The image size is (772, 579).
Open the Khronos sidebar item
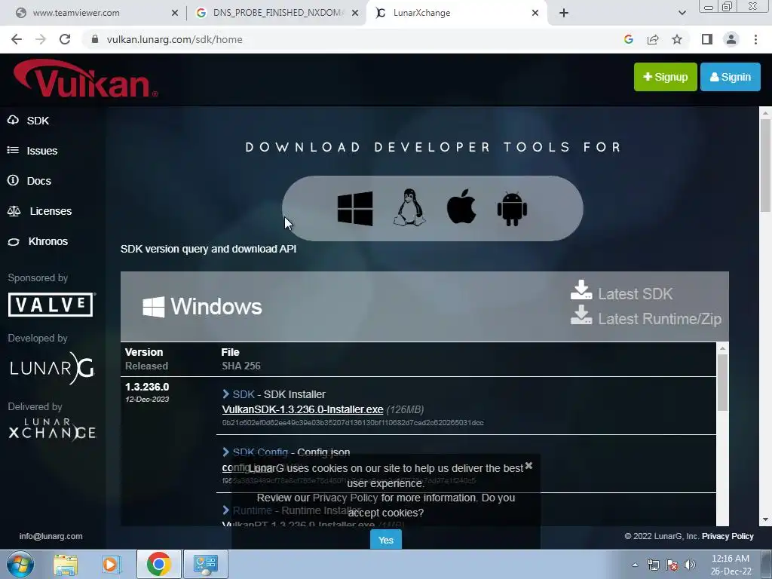[x=38, y=241]
